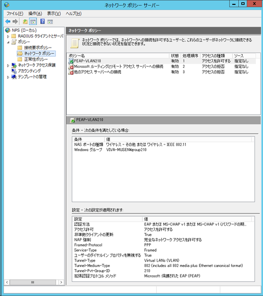Select the PEAP-VLAN210 policy name

[87, 61]
